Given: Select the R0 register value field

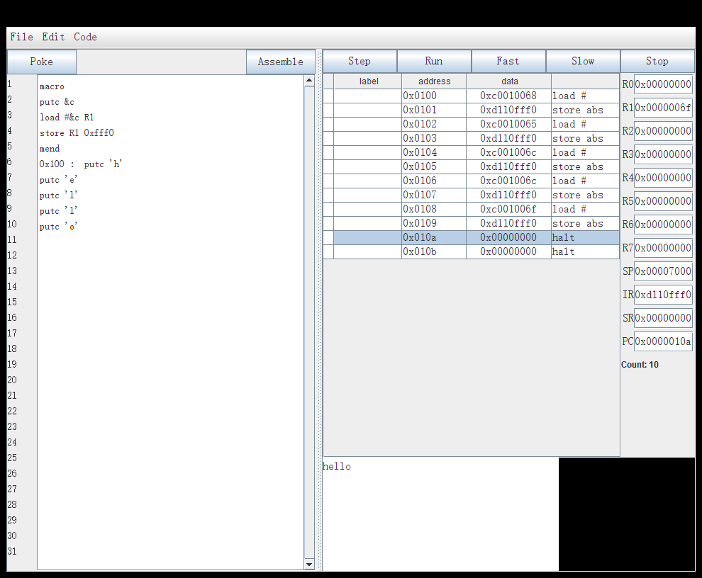Looking at the screenshot, I should (x=663, y=84).
